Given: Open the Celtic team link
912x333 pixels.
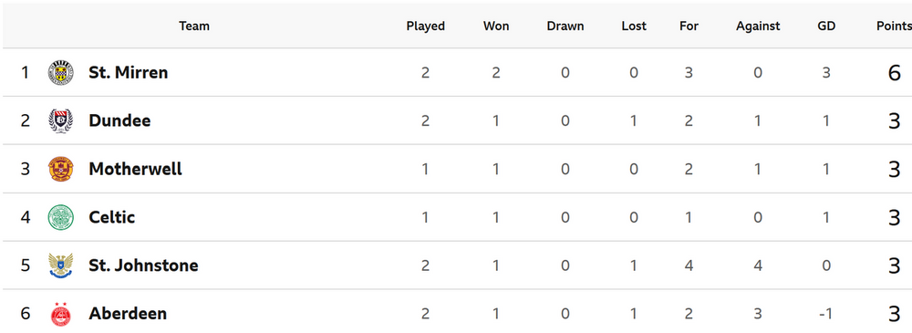Looking at the screenshot, I should 111,218.
